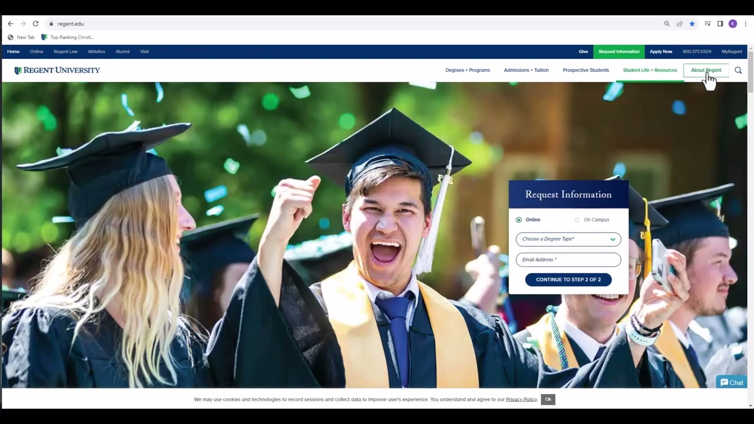Open the About Regent menu

pyautogui.click(x=706, y=70)
